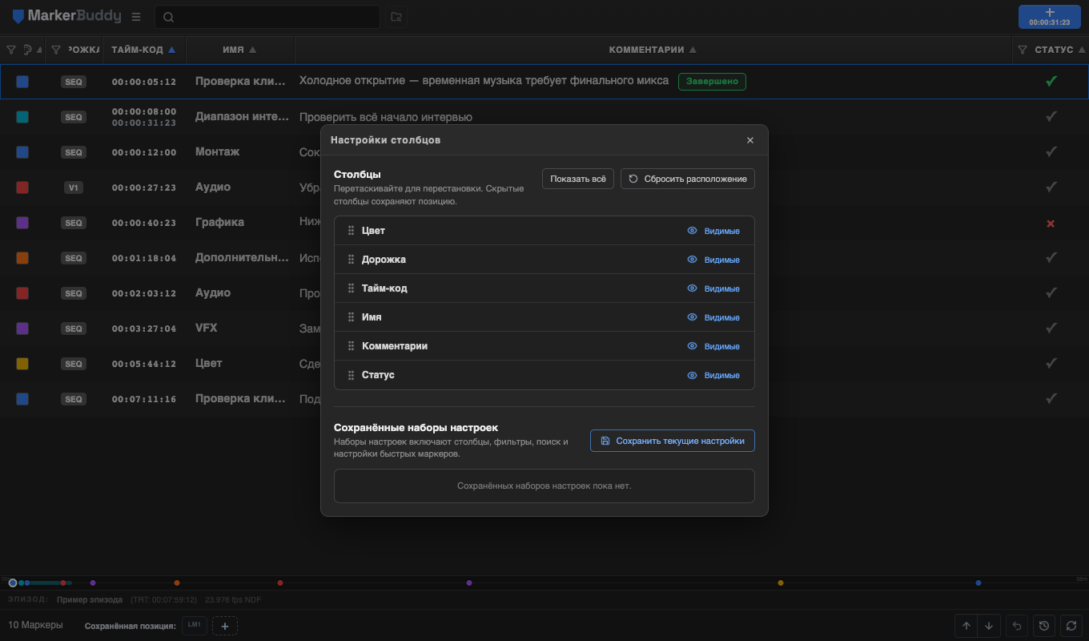
Task: Go to previous marker with up arrow
Action: pyautogui.click(x=966, y=626)
